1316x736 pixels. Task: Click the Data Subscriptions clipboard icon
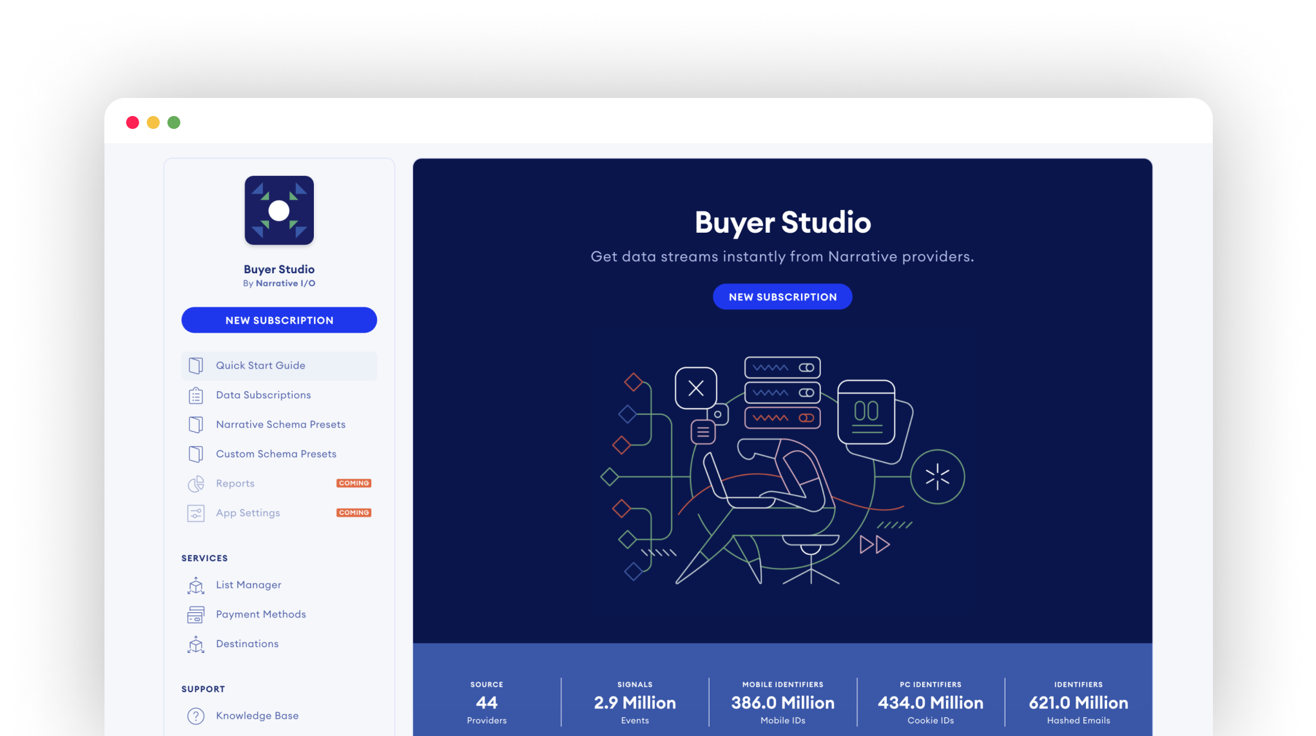pos(196,395)
